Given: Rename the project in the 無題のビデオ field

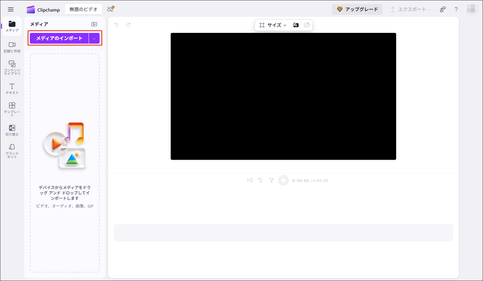Looking at the screenshot, I should [83, 9].
